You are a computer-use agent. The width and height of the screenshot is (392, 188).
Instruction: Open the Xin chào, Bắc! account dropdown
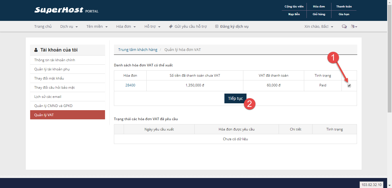tap(319, 27)
